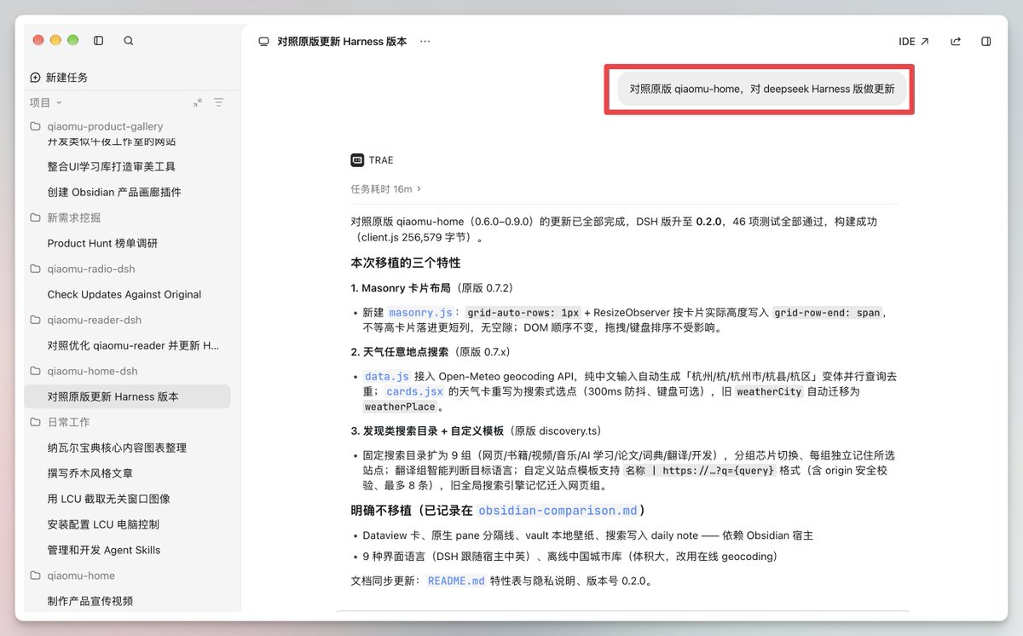Open the project list filter icon
The height and width of the screenshot is (636, 1023).
coord(219,102)
